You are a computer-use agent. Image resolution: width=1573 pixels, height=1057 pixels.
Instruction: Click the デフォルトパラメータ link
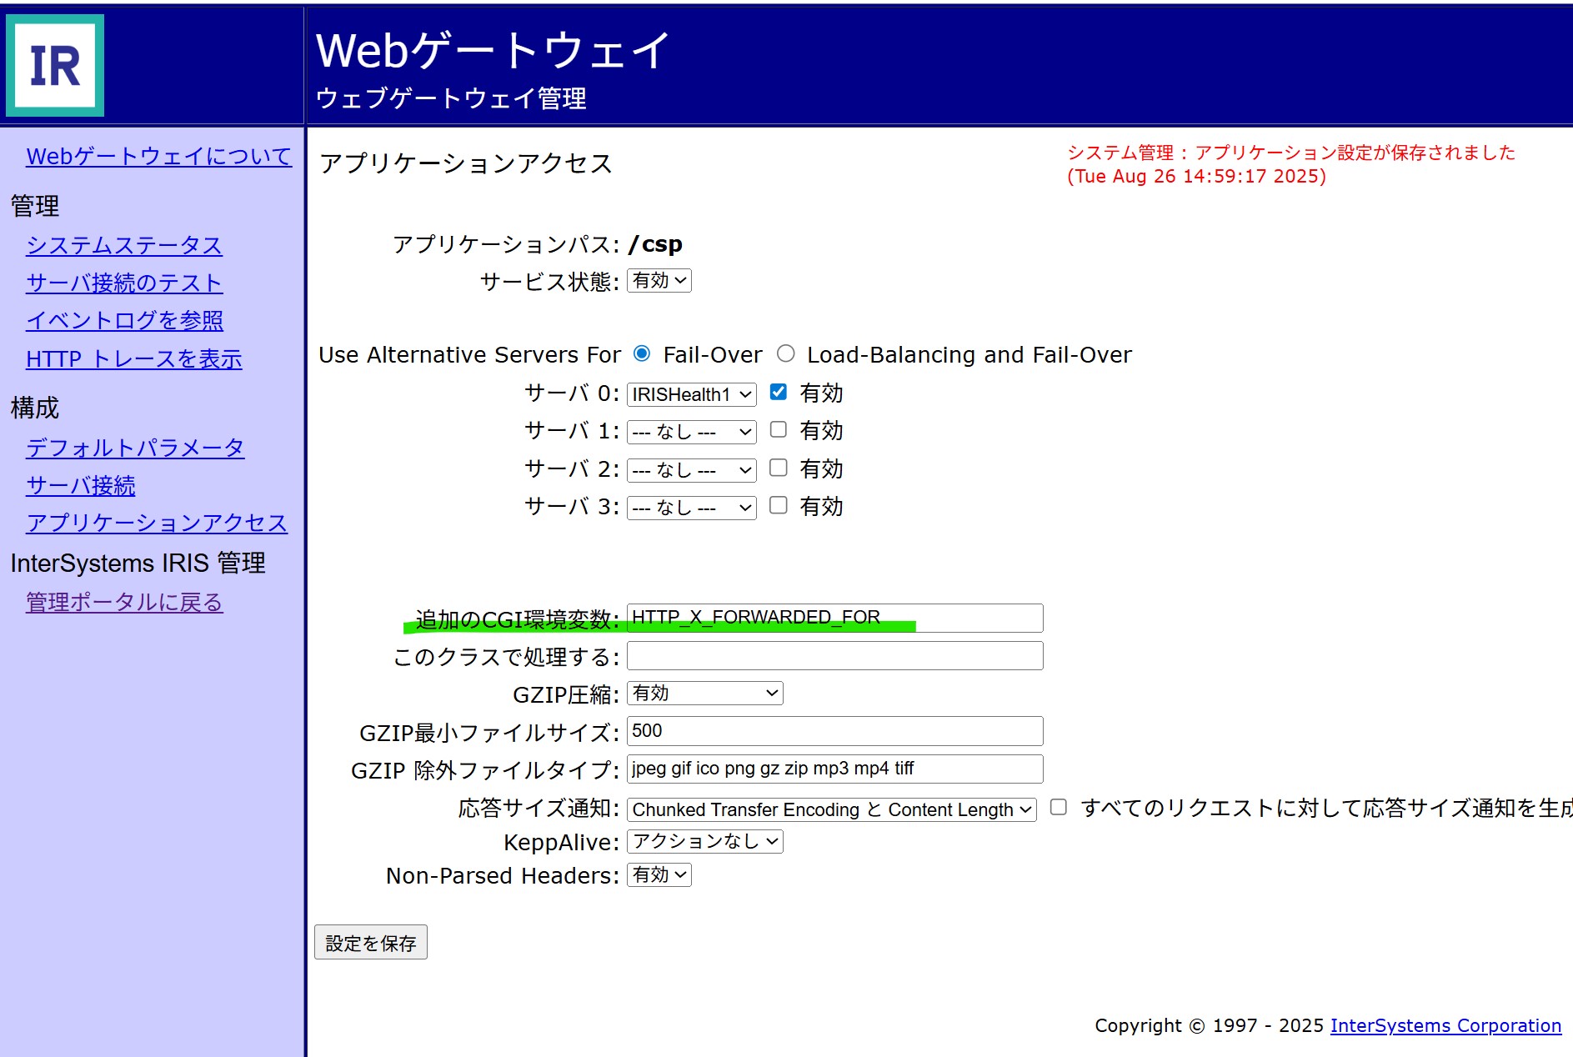[x=135, y=448]
